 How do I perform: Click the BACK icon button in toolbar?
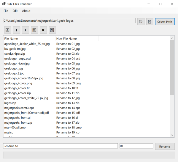pos(52,30)
